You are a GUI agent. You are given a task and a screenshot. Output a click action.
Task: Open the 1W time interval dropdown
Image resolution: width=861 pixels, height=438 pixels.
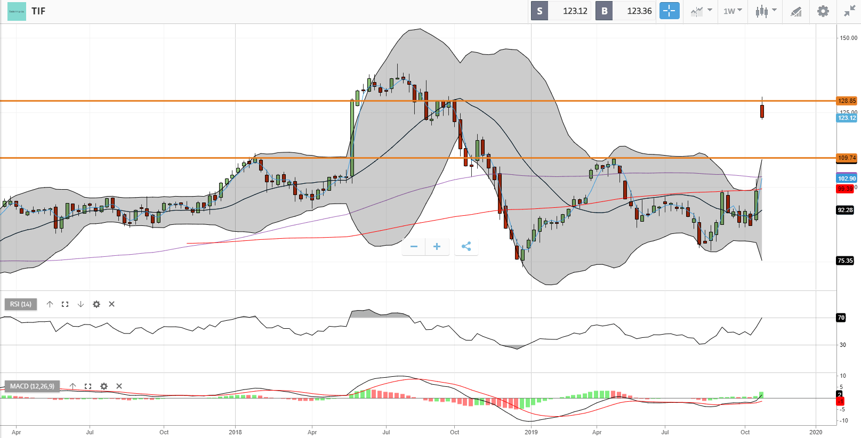pyautogui.click(x=733, y=11)
